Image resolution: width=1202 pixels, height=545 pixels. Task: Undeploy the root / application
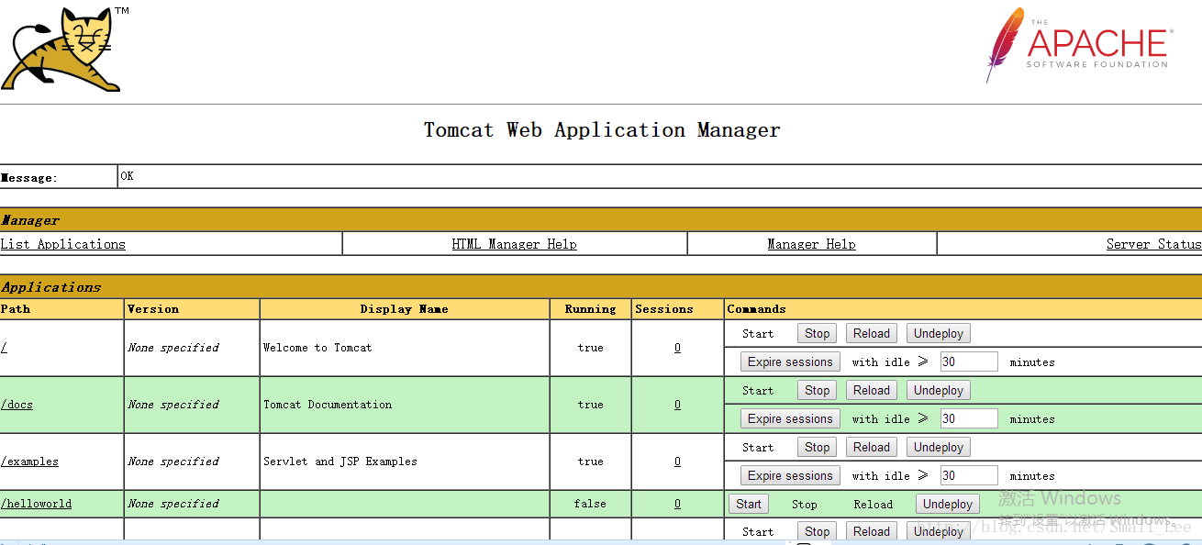(x=939, y=334)
